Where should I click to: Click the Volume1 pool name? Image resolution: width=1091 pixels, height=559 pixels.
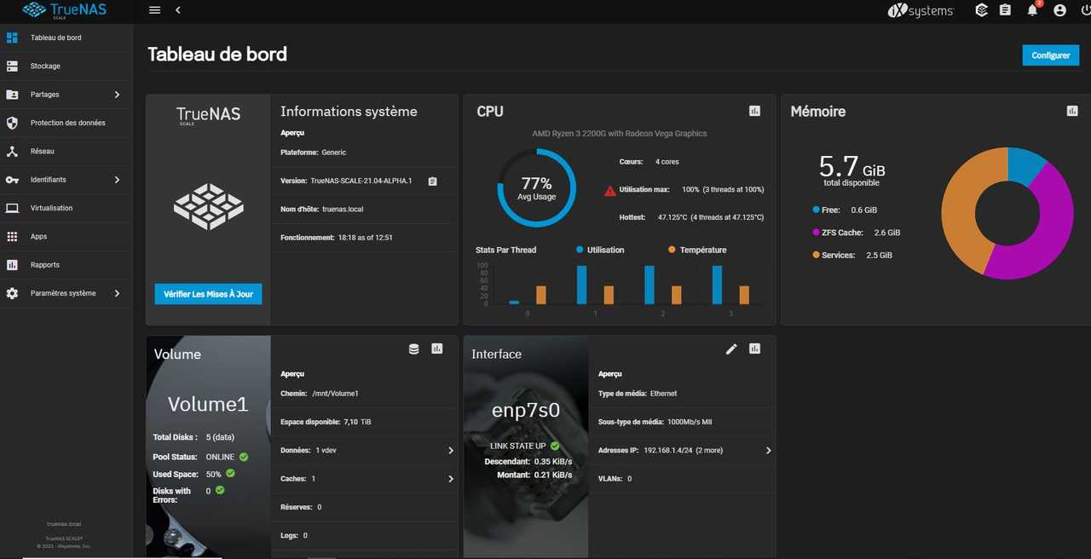coord(208,404)
